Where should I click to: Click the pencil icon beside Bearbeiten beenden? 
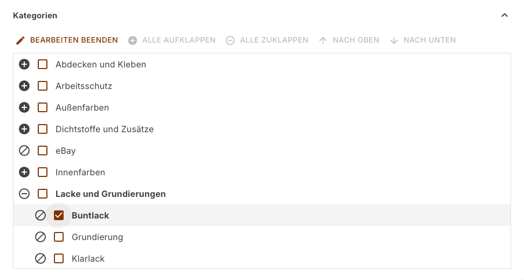(20, 40)
